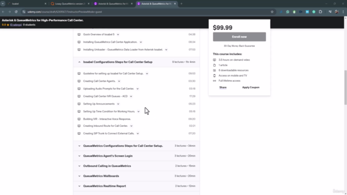
Task: Open Chrome's three-dot menu
Action: pos(343,12)
